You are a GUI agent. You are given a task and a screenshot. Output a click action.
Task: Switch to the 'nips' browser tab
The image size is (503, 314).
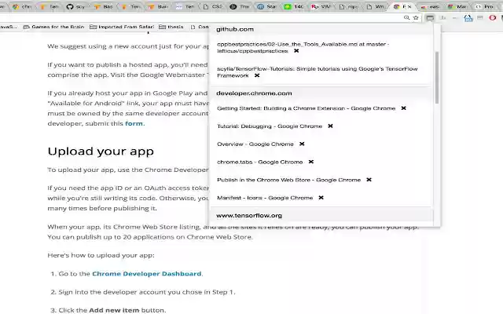(349, 6)
